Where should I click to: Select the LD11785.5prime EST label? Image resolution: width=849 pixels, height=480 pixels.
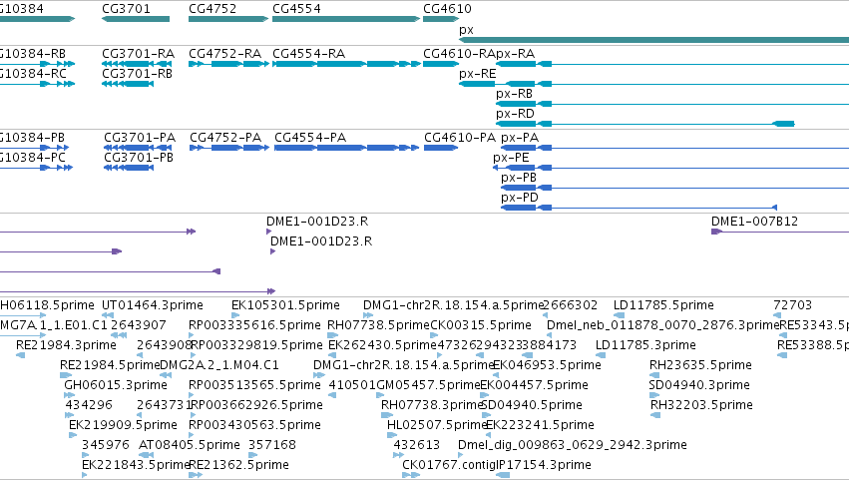coord(663,305)
